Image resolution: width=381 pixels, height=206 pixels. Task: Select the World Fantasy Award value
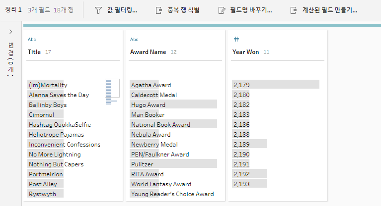[161, 184]
